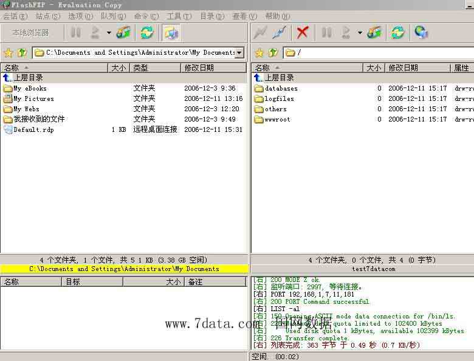474x361 pixels.
Task: Select the Default.rdp file
Action: click(123, 129)
